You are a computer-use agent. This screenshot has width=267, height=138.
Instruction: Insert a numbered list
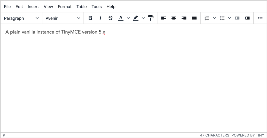(x=207, y=18)
